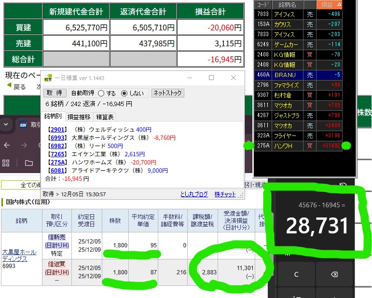Expand the browser tab list chevron
This screenshot has height=298, width=372.
[6, 124]
